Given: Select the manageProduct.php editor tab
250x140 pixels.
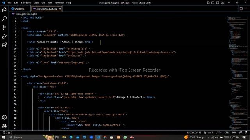Looking at the screenshot, I should (47, 9).
